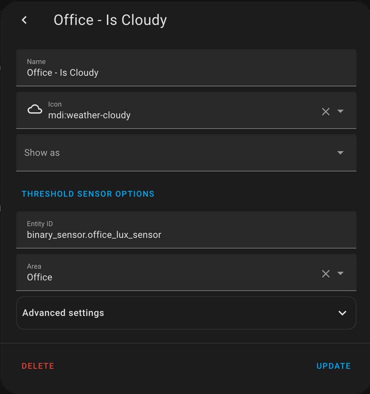Open the Show as dropdown
Screen dimensions: 370x394
click(x=186, y=152)
